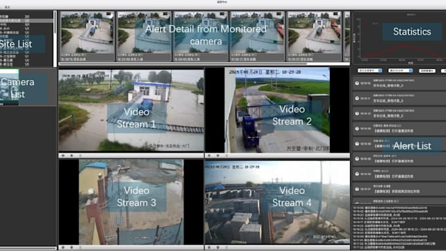The image size is (446, 251).
Task: Click clock icon of the first alert row
Action: pos(357,83)
